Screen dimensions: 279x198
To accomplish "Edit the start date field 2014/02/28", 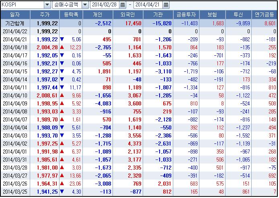I will (105, 5).
